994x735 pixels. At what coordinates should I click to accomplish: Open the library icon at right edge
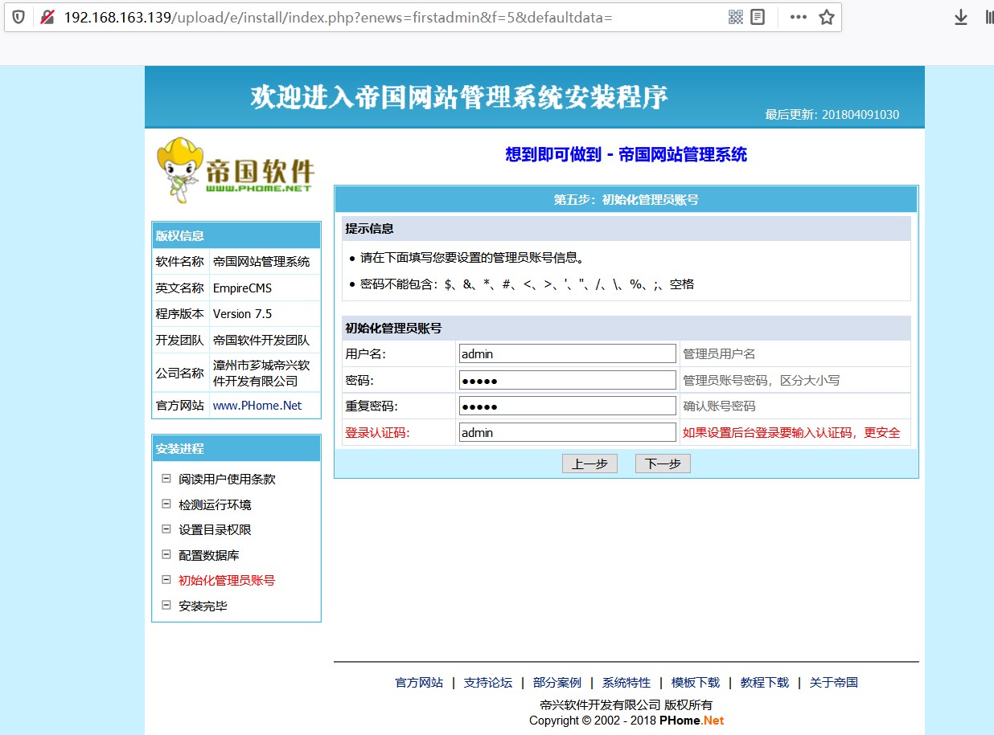[x=989, y=17]
